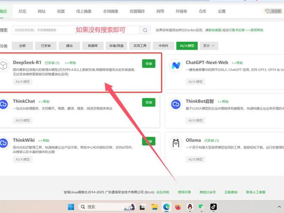The height and width of the screenshot is (213, 284).
Task: Click the Ollama llama logo
Action: (x=176, y=143)
